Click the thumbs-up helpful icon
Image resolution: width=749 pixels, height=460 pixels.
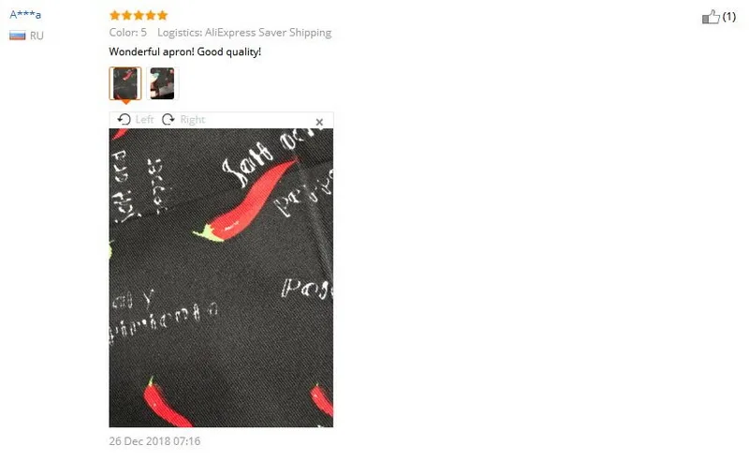click(711, 17)
